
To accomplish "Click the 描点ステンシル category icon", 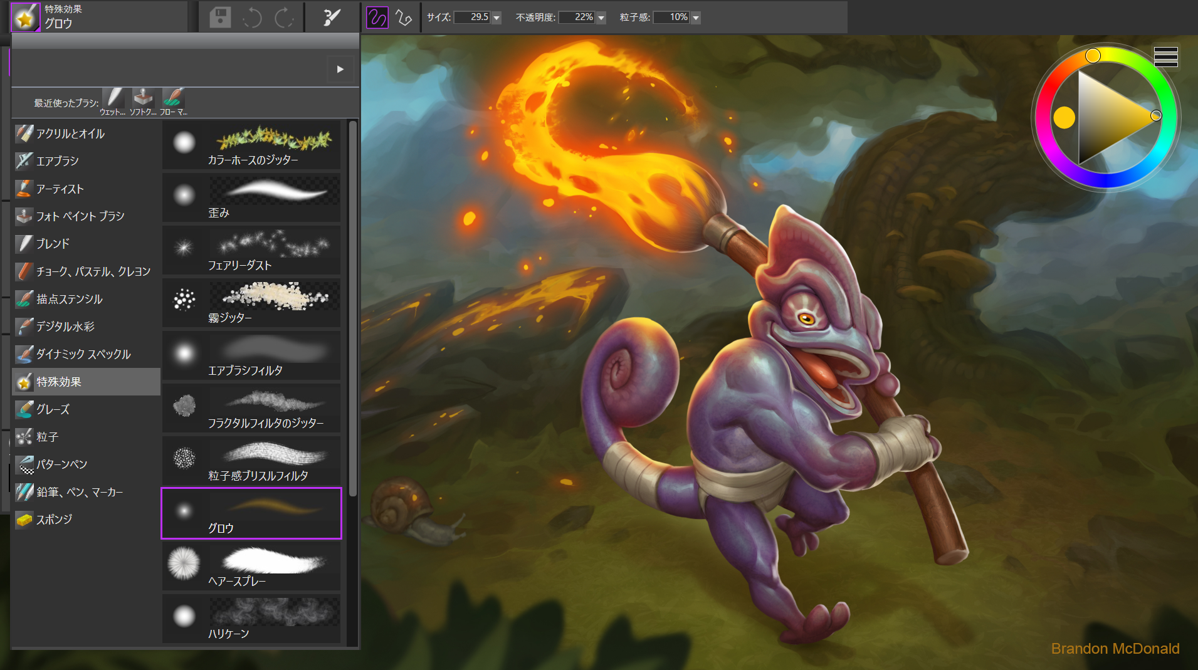I will (x=24, y=299).
